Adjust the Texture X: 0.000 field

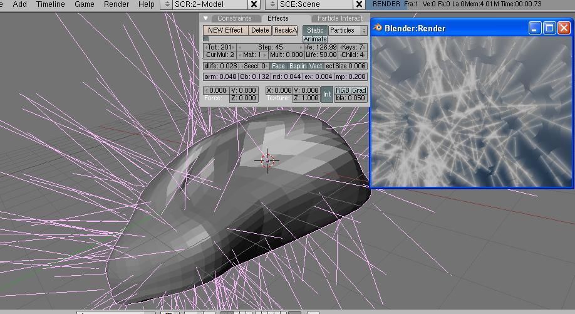279,90
